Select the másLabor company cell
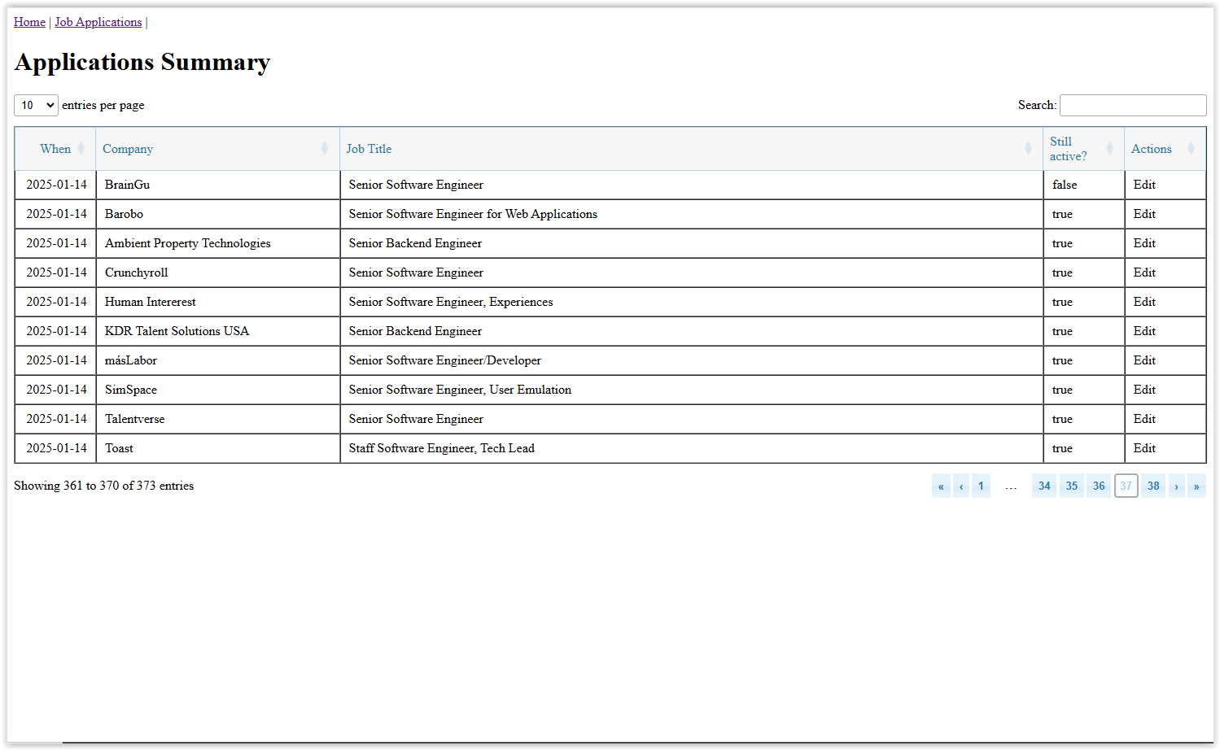The height and width of the screenshot is (750, 1220). (x=218, y=360)
